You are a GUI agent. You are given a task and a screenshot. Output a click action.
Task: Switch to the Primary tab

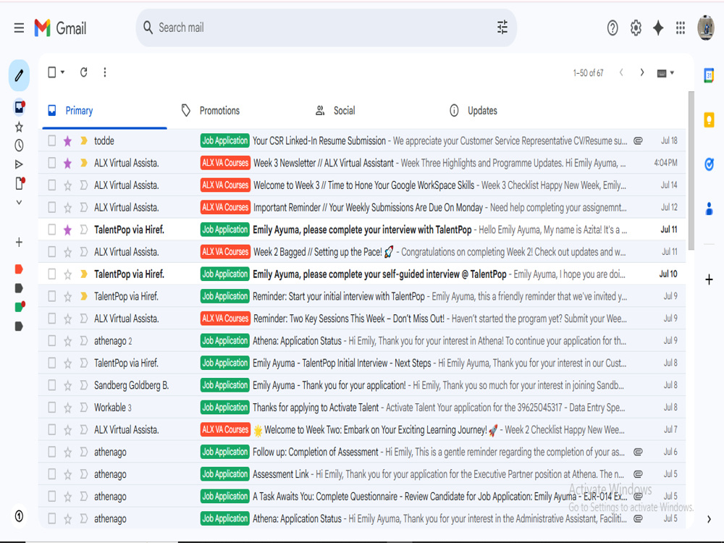point(104,111)
